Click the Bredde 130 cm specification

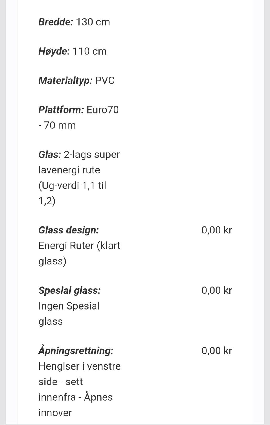pyautogui.click(x=74, y=22)
